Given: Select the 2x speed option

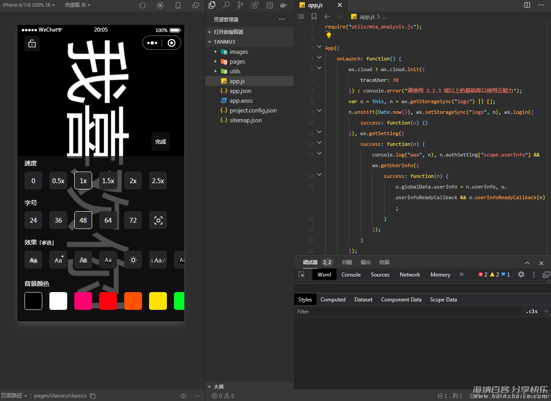Looking at the screenshot, I should coord(133,180).
